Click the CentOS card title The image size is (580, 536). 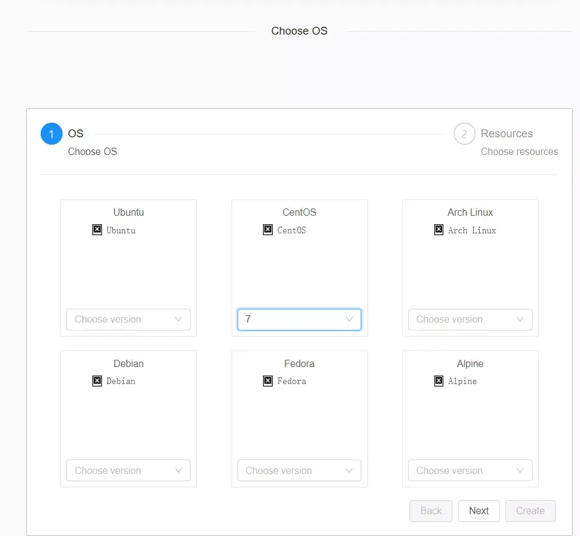tap(299, 213)
